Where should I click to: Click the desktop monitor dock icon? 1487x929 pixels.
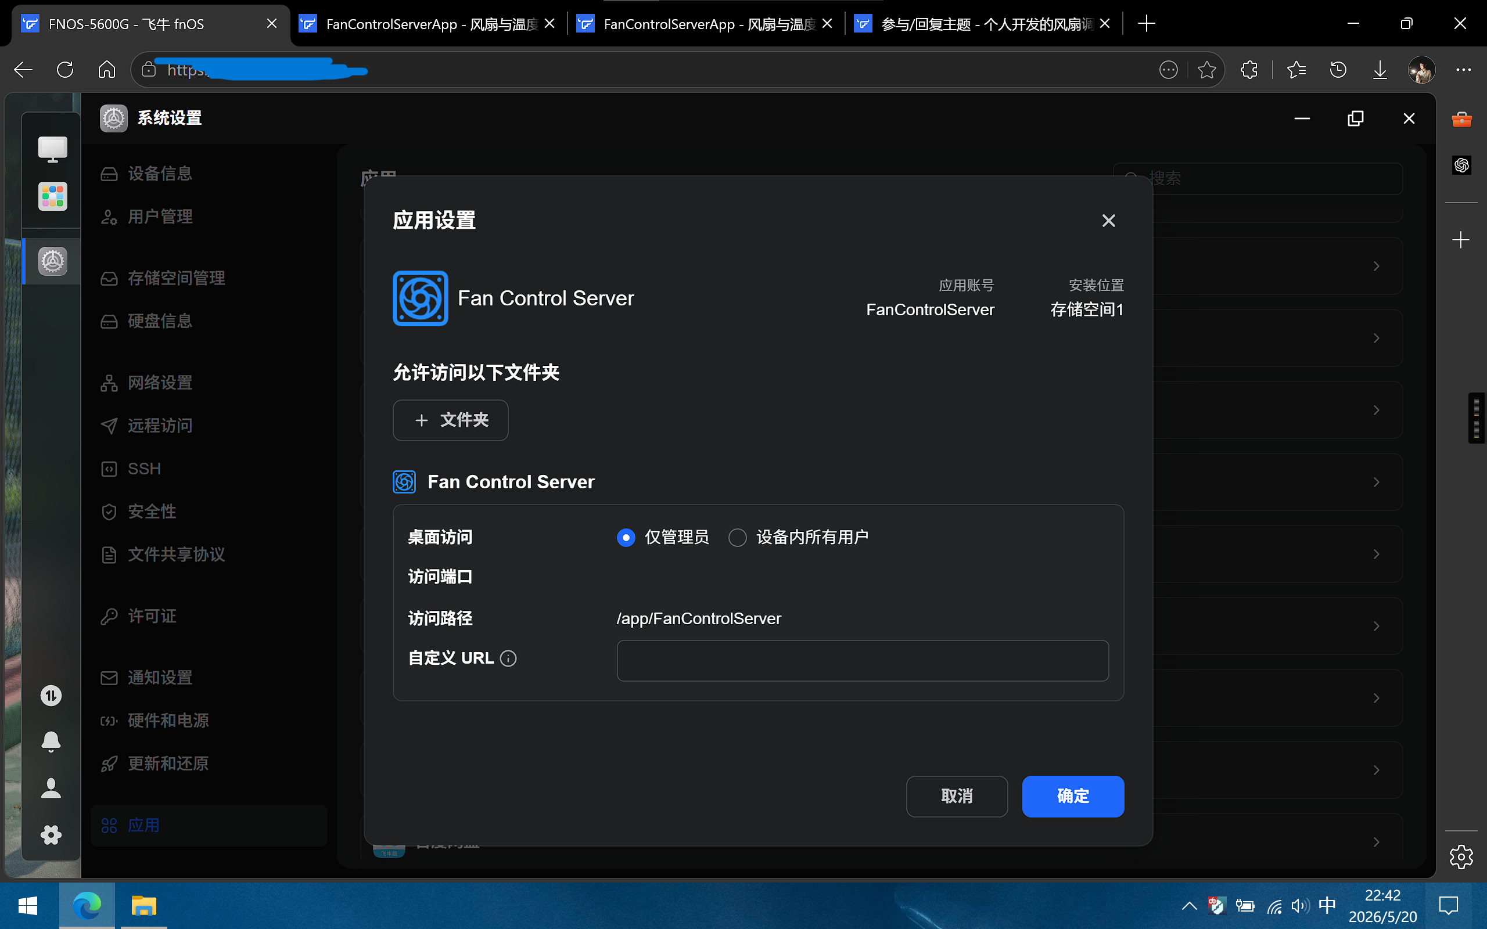point(52,149)
